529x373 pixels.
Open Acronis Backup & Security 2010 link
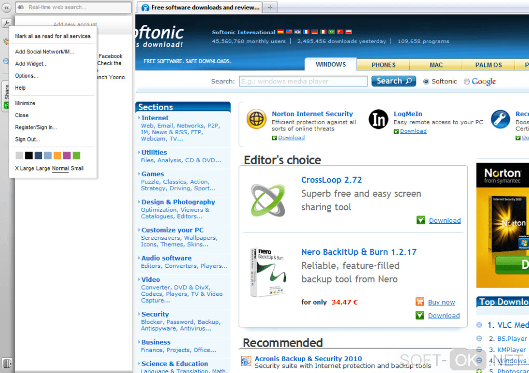pyautogui.click(x=308, y=358)
